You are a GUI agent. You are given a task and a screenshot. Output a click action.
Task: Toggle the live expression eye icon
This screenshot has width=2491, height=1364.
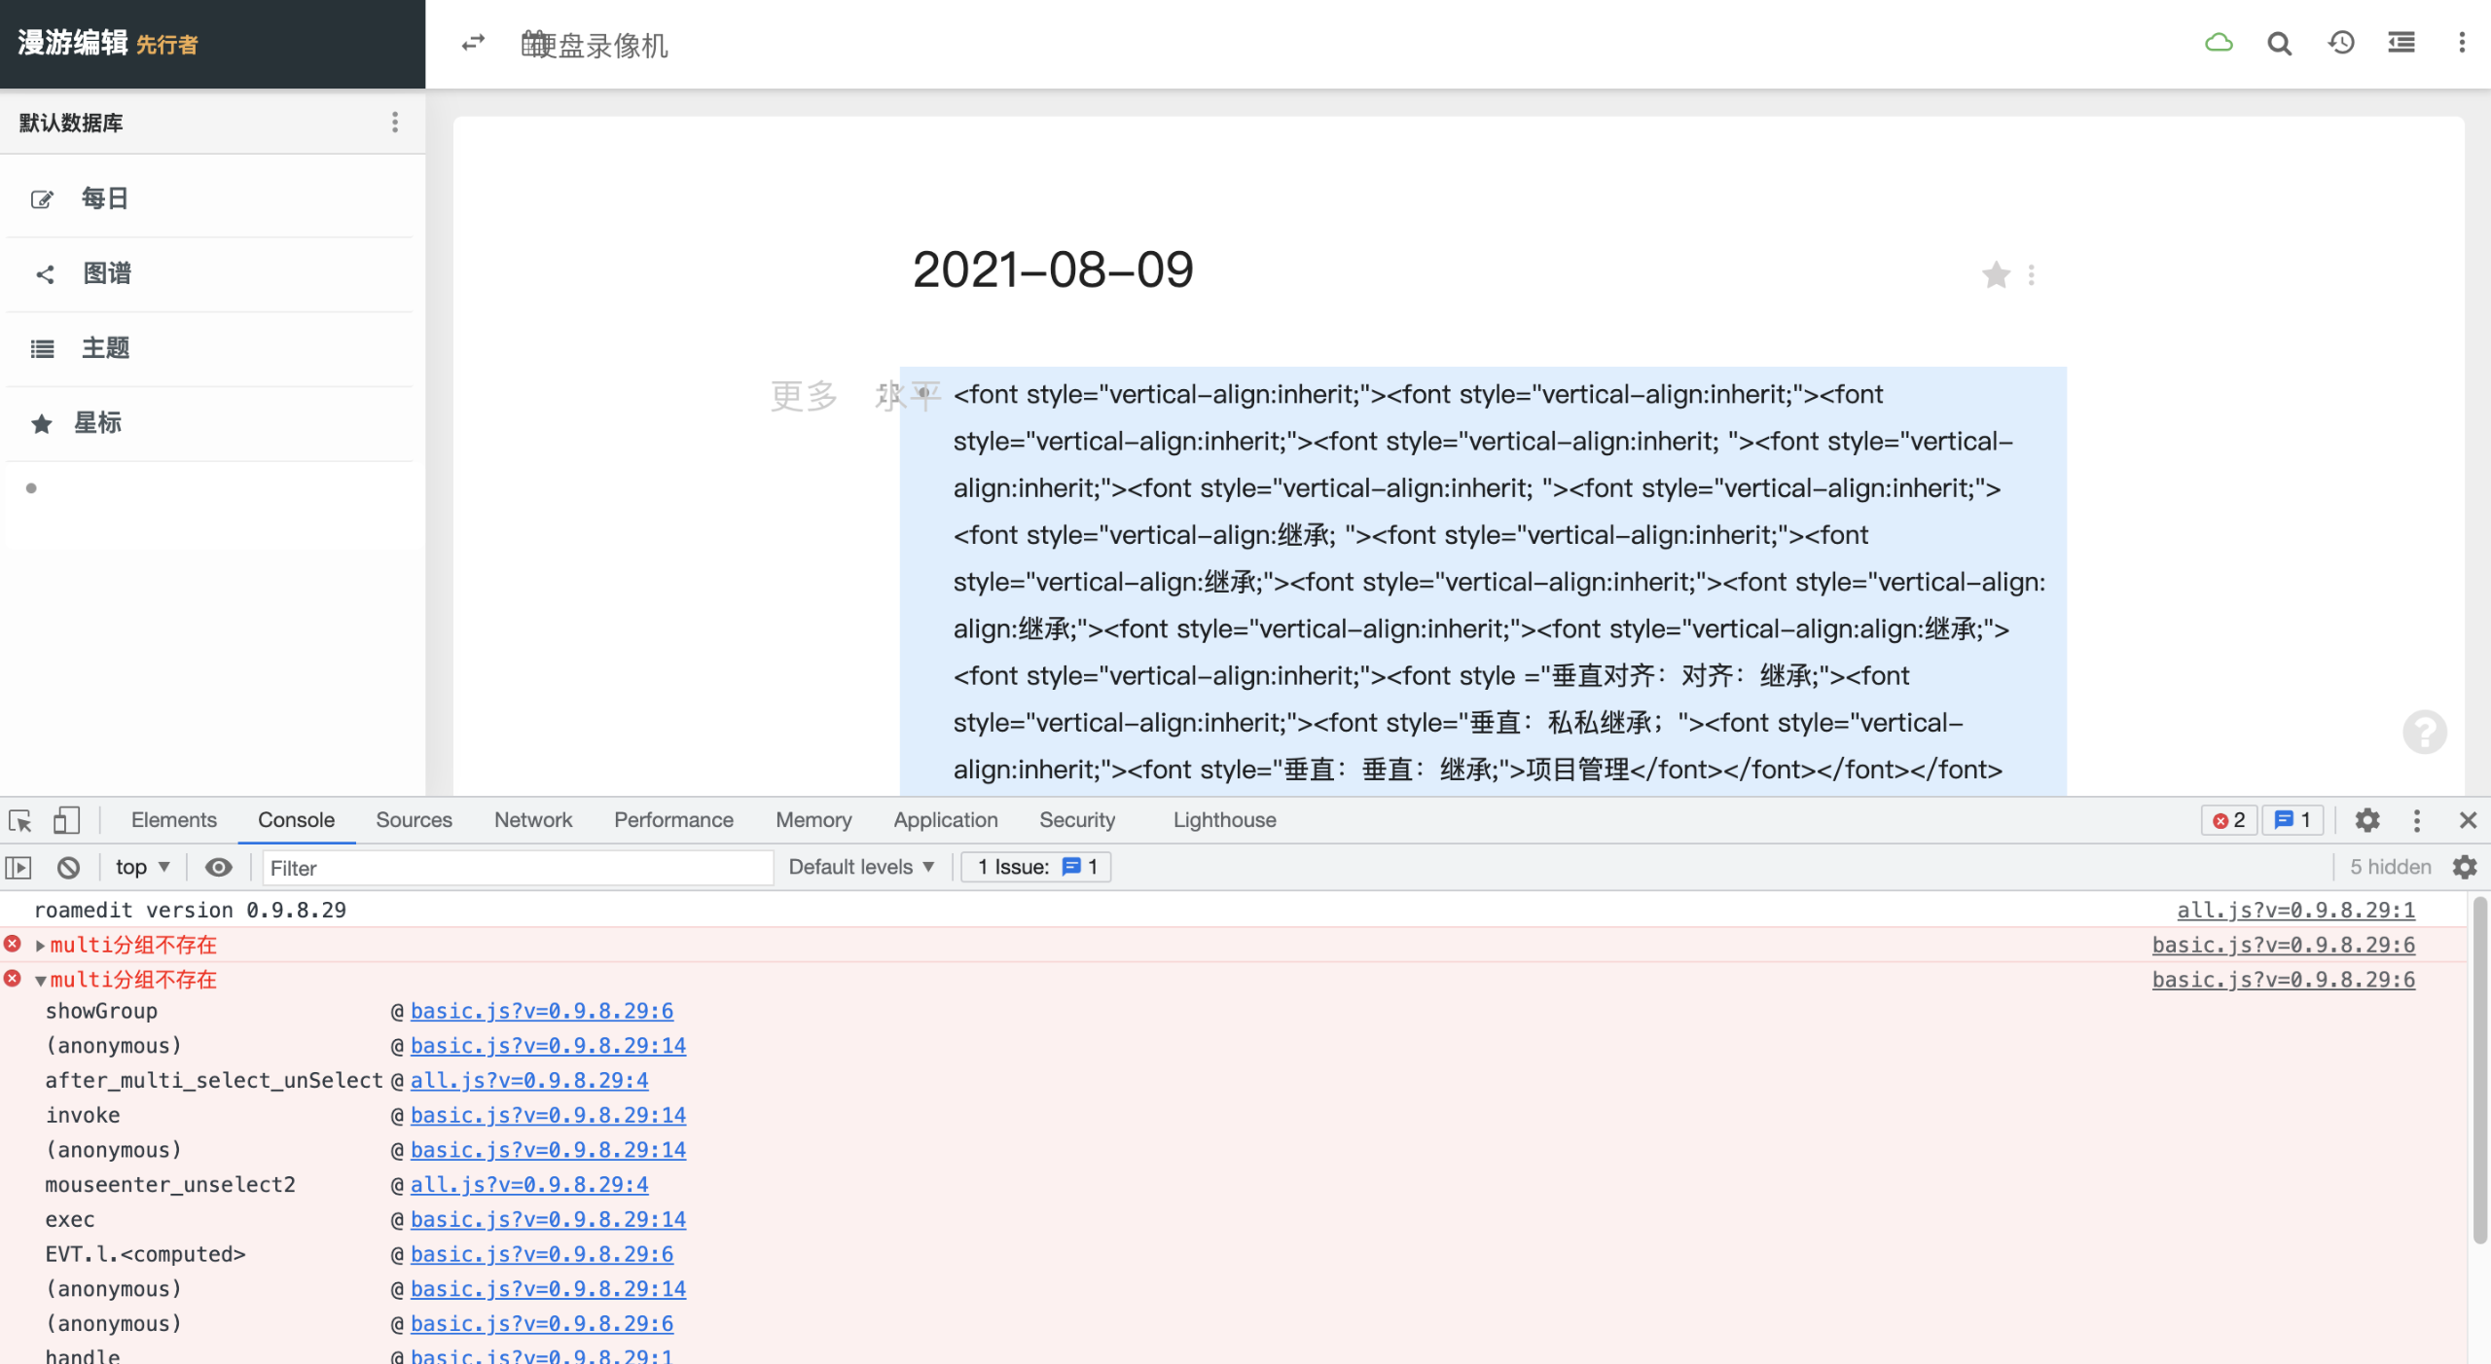(x=218, y=867)
